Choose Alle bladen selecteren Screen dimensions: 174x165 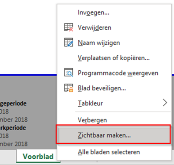pos(109,152)
